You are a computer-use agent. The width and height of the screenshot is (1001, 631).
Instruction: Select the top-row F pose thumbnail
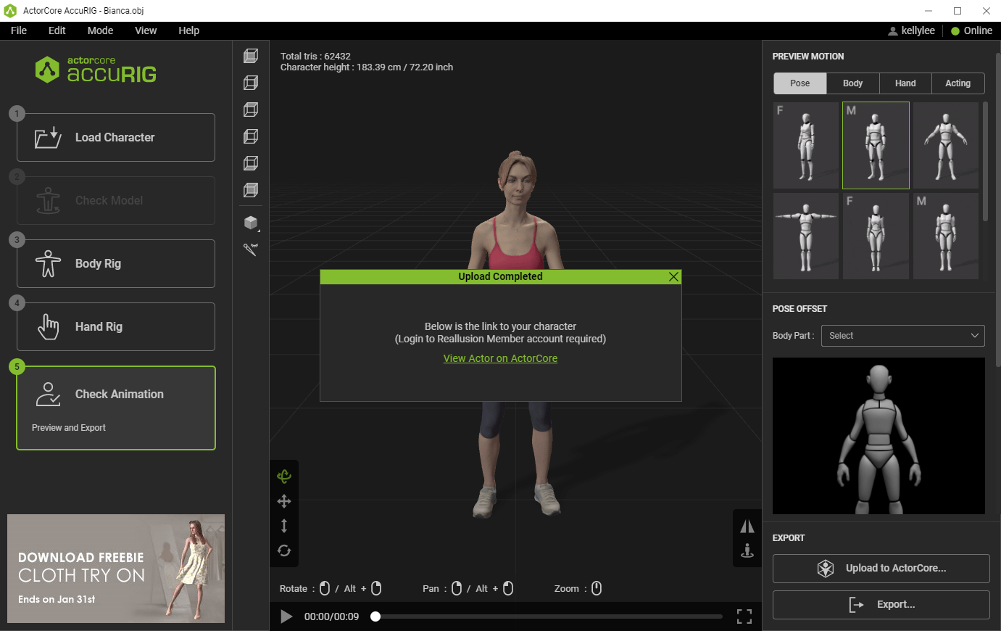pyautogui.click(x=806, y=146)
